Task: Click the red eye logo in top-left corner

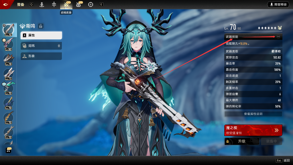Action: point(5,4)
